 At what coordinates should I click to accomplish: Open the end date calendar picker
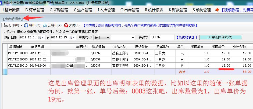pos(71,37)
